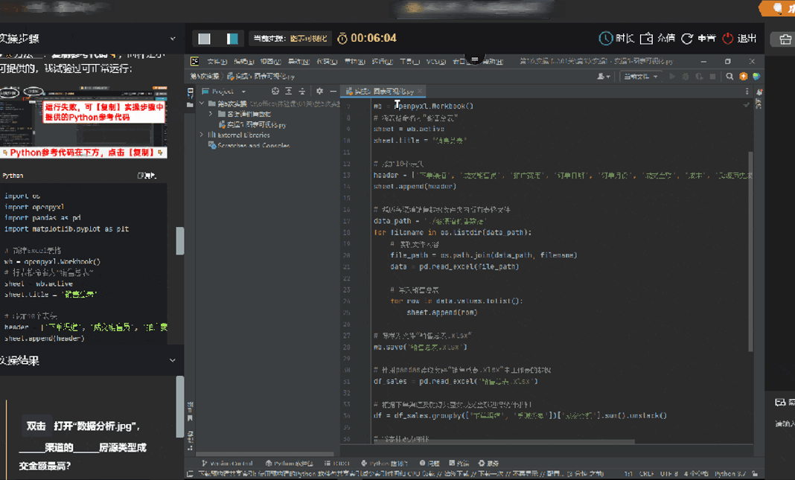
Task: Click the UTF-8 encoding in status bar
Action: tap(669, 474)
